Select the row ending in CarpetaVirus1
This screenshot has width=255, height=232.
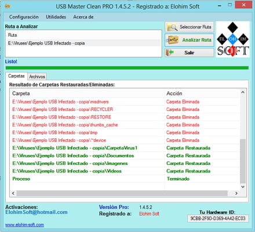(125, 148)
